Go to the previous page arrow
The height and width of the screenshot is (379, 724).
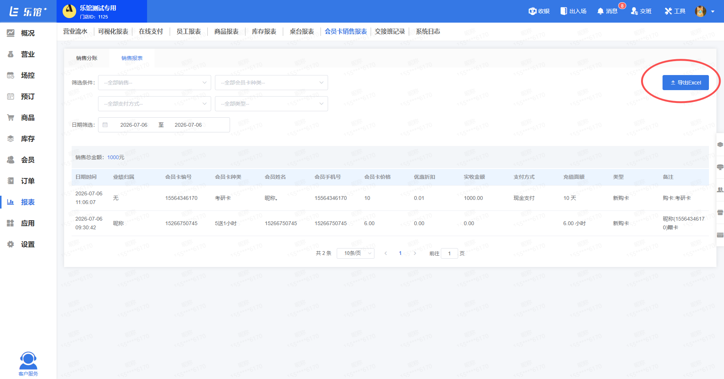[x=386, y=253]
